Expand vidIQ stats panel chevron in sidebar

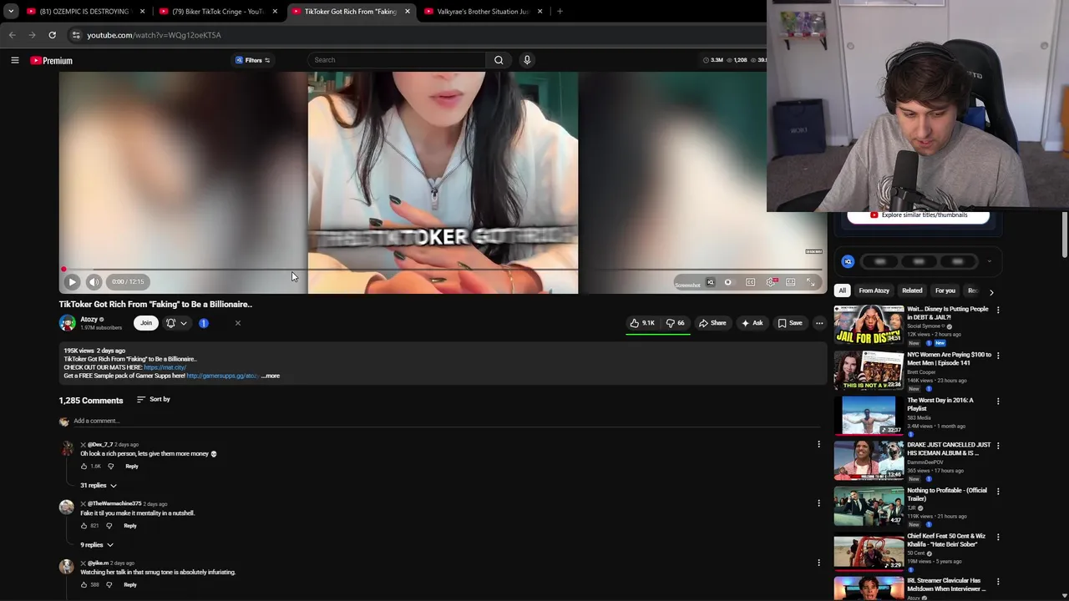coord(989,262)
